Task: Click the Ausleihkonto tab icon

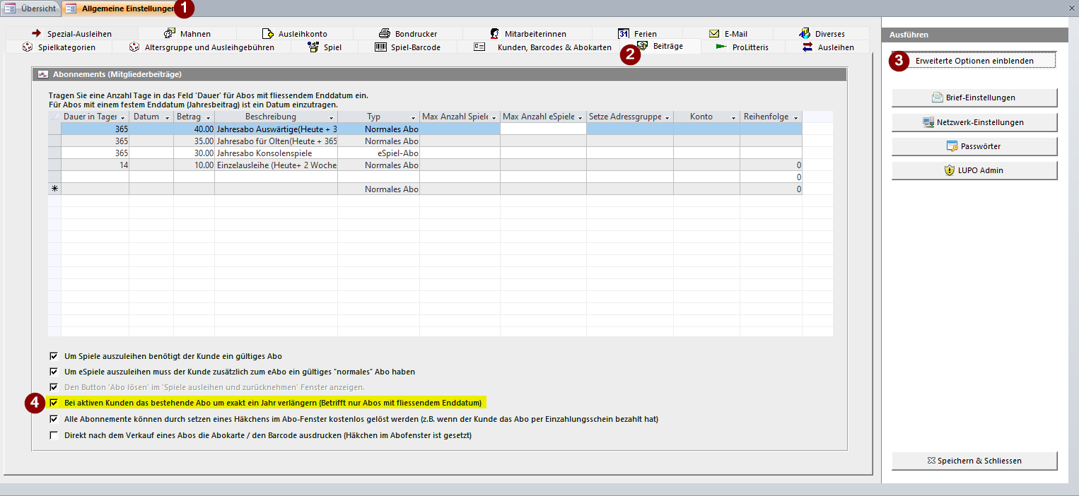Action: click(x=267, y=33)
